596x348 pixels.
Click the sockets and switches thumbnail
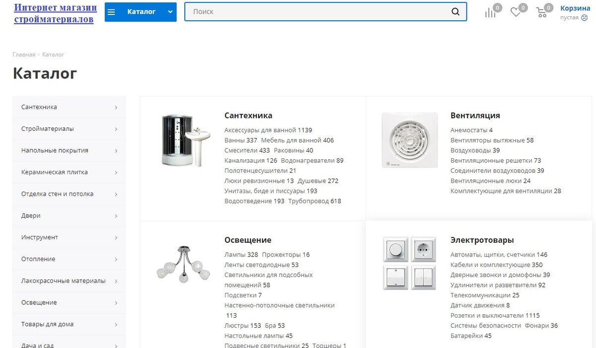pos(410,263)
